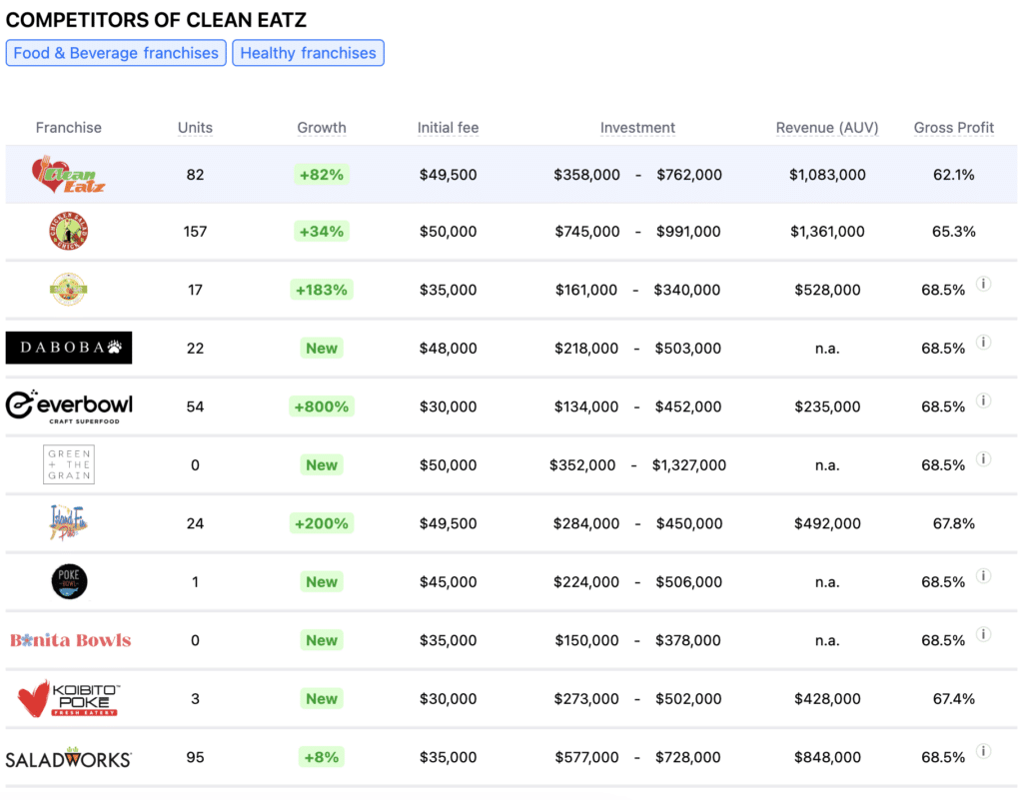Click the $492,000 revenue value
1023x800 pixels.
(827, 523)
